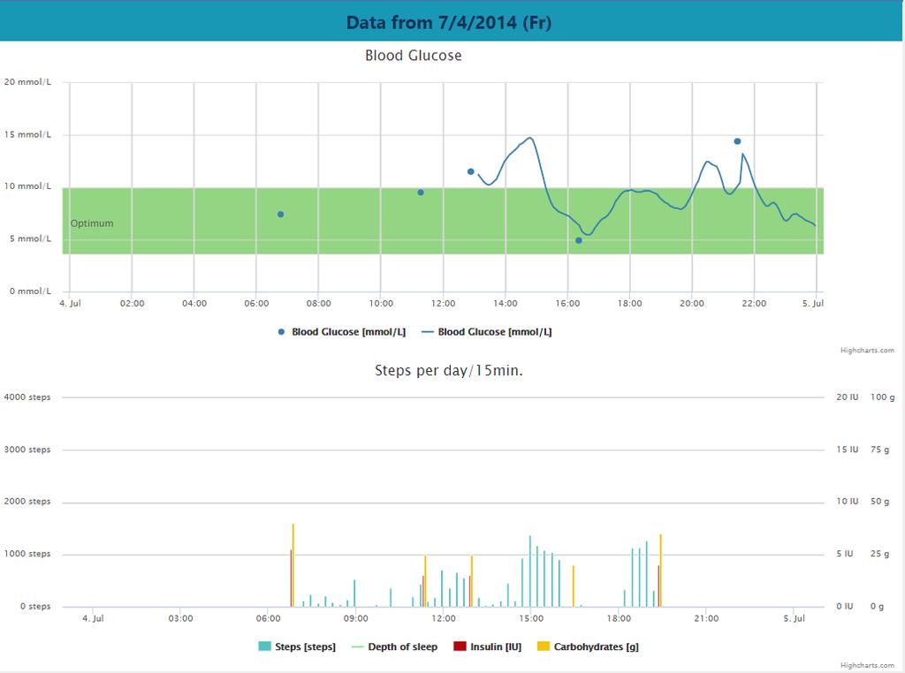
Task: Click the red Insulin legend color box
Action: pos(460,647)
